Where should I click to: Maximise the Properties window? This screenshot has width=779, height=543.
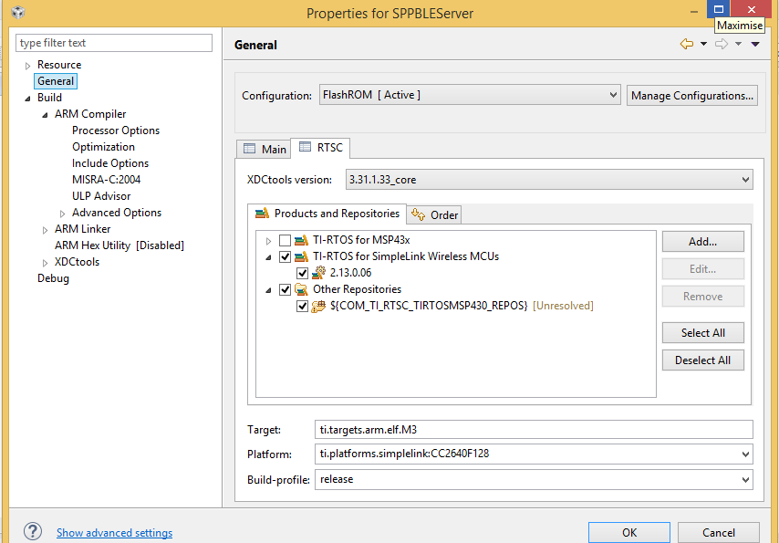[719, 9]
